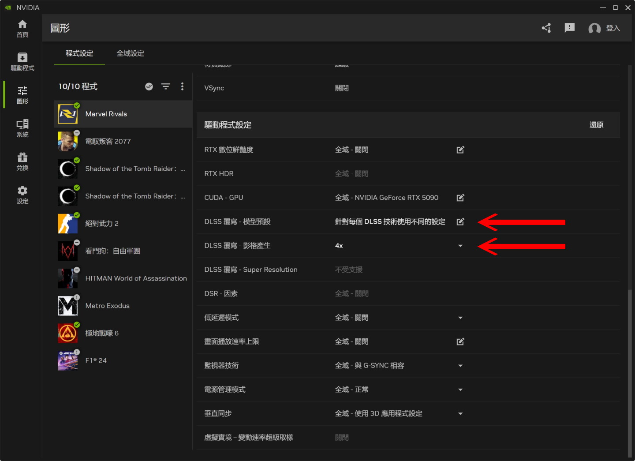Viewport: 635px width, 461px height.
Task: Expand the 低延遲模式 dropdown
Action: click(x=460, y=318)
